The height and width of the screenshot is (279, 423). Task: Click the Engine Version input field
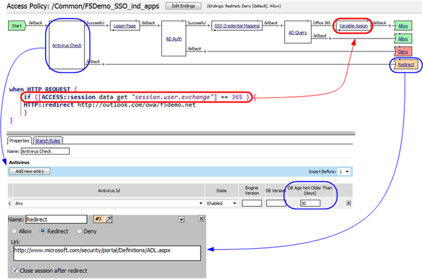coord(252,203)
